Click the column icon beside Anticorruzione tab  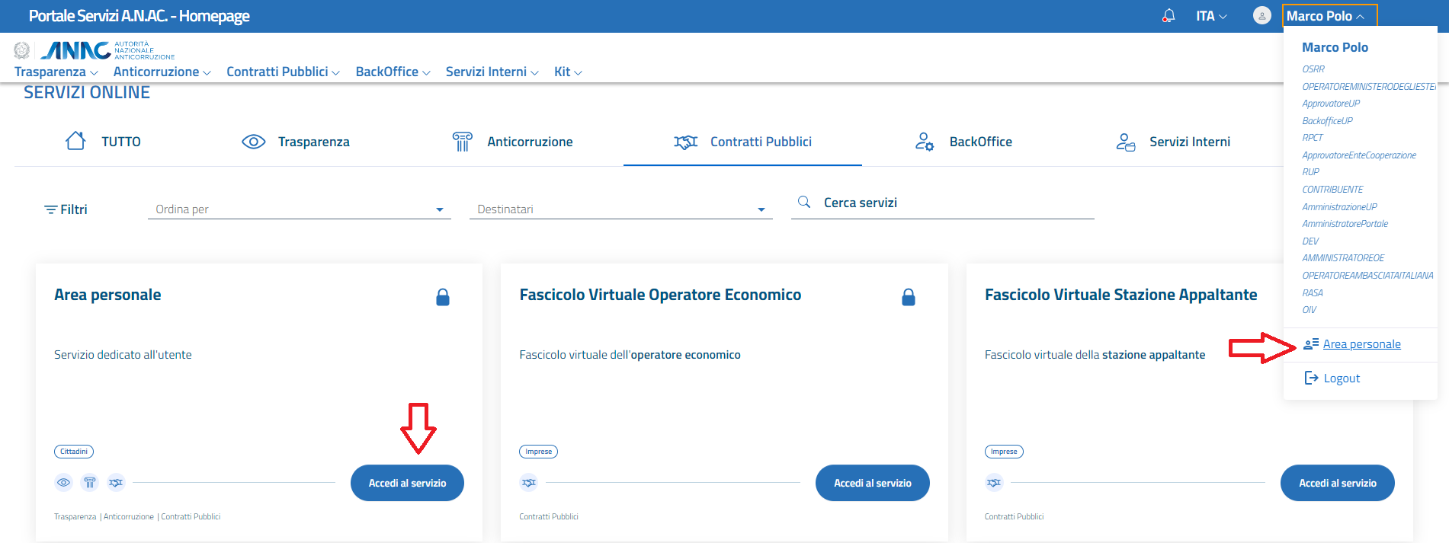pos(462,142)
